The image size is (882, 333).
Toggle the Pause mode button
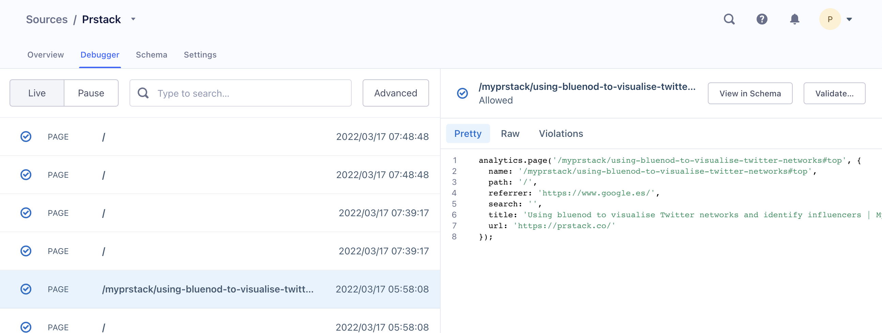pyautogui.click(x=91, y=93)
